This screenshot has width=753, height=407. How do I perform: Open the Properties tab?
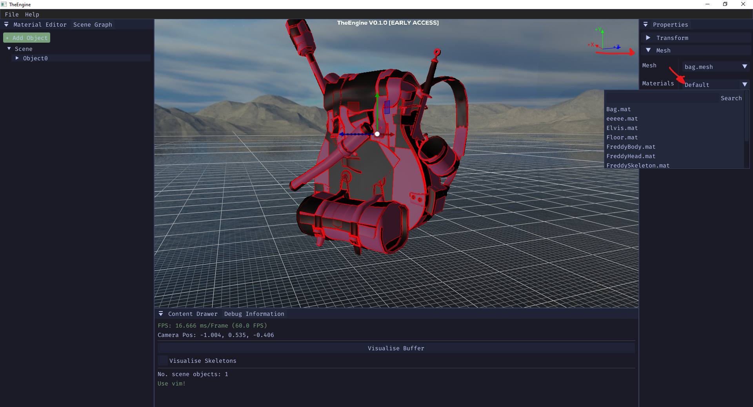670,25
